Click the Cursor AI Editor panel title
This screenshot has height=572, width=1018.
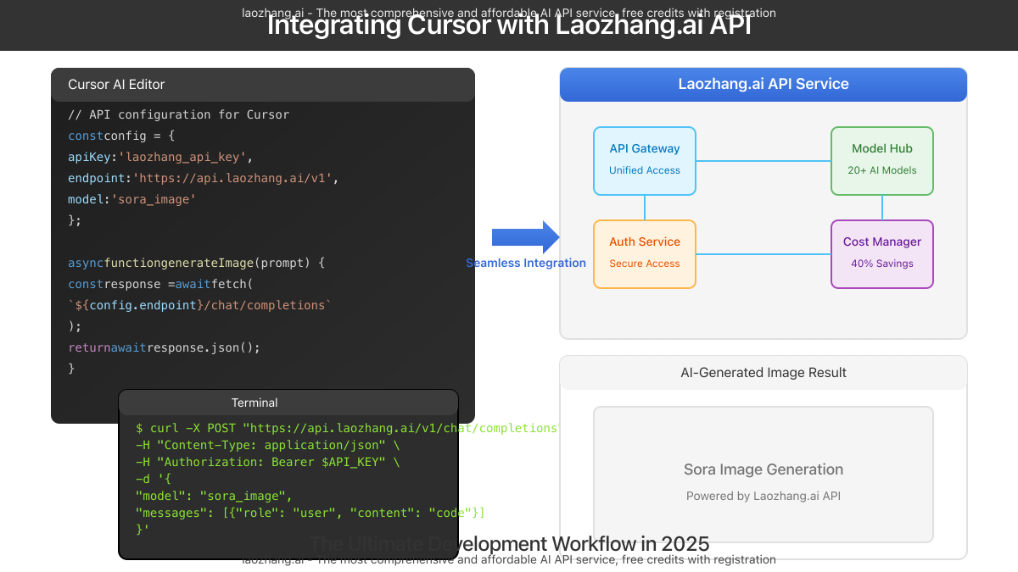tap(116, 85)
